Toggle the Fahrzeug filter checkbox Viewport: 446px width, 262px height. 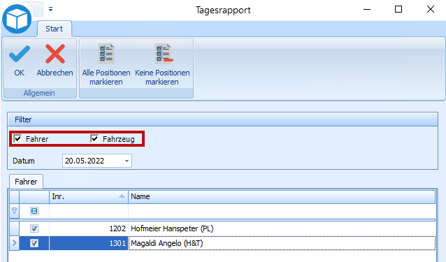tap(94, 138)
